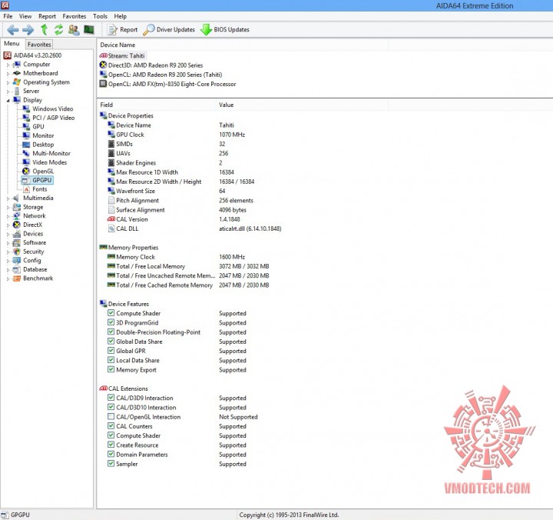Click the users/people toolbar icon
The height and width of the screenshot is (520, 553).
74,30
